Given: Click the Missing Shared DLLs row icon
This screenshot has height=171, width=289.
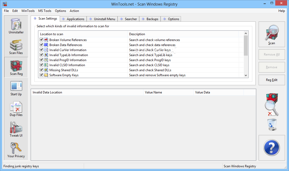Looking at the screenshot, I should pyautogui.click(x=46, y=70).
